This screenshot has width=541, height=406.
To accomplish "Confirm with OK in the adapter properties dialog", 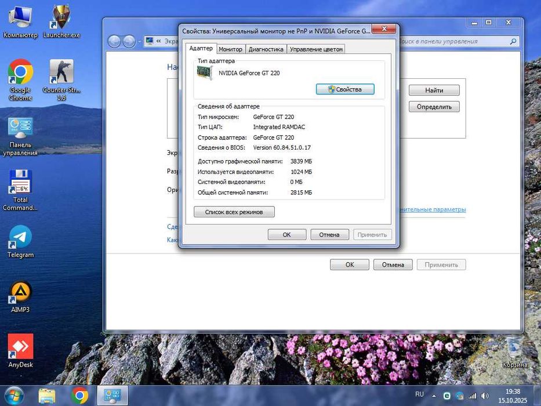I will 286,234.
